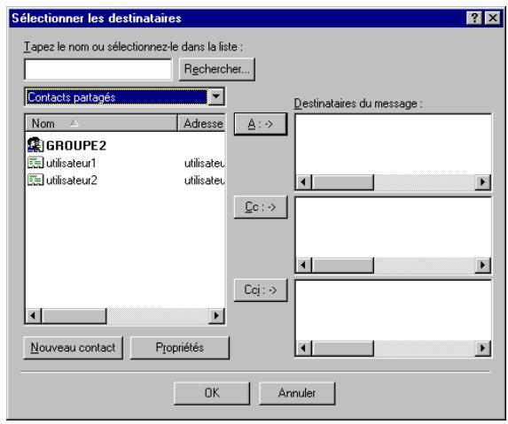Click the Cc recipients scrollbar thumb
The image size is (508, 424).
[x=343, y=266]
